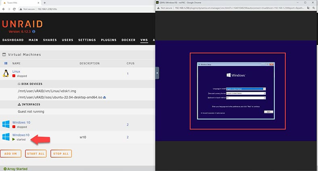Click the Windows logo icon of the started Windows10 VM
The height and width of the screenshot is (171, 318).
[x=6, y=137]
